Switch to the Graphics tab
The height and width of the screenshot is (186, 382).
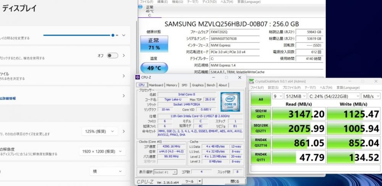pyautogui.click(x=197, y=85)
